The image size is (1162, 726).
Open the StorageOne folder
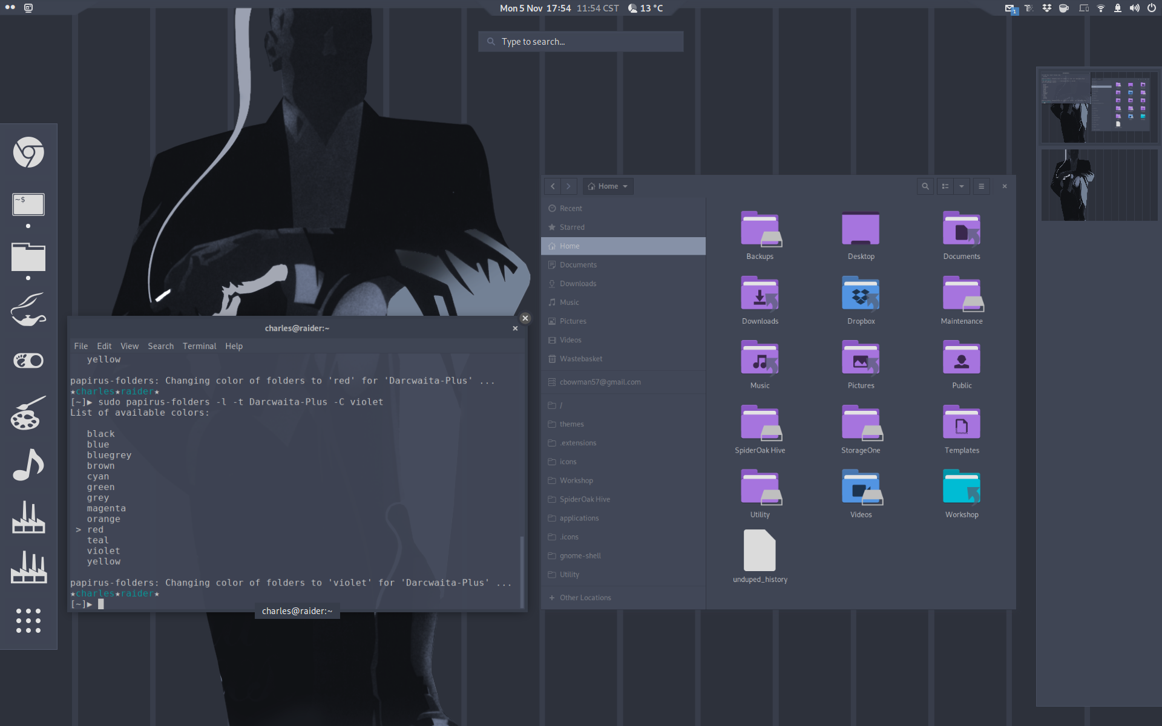[861, 429]
